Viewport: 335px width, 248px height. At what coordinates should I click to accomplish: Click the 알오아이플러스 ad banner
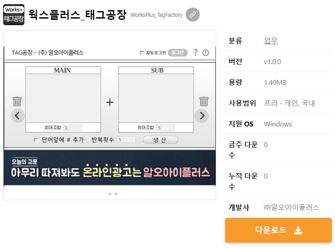coord(109,168)
